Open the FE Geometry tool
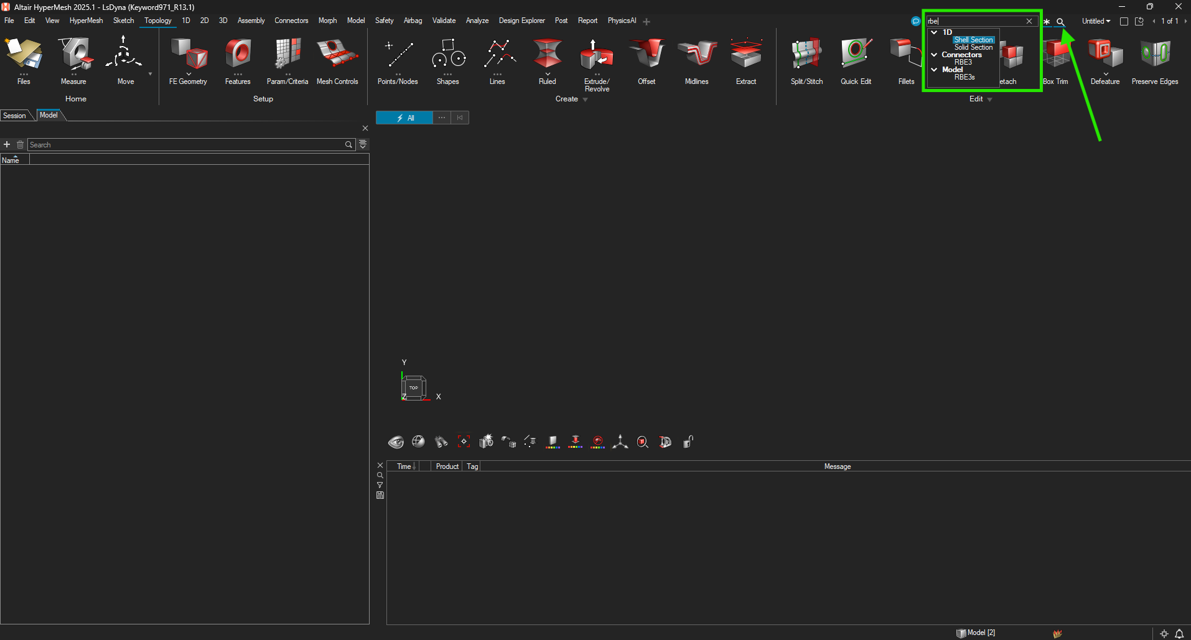This screenshot has height=640, width=1191. click(x=188, y=60)
